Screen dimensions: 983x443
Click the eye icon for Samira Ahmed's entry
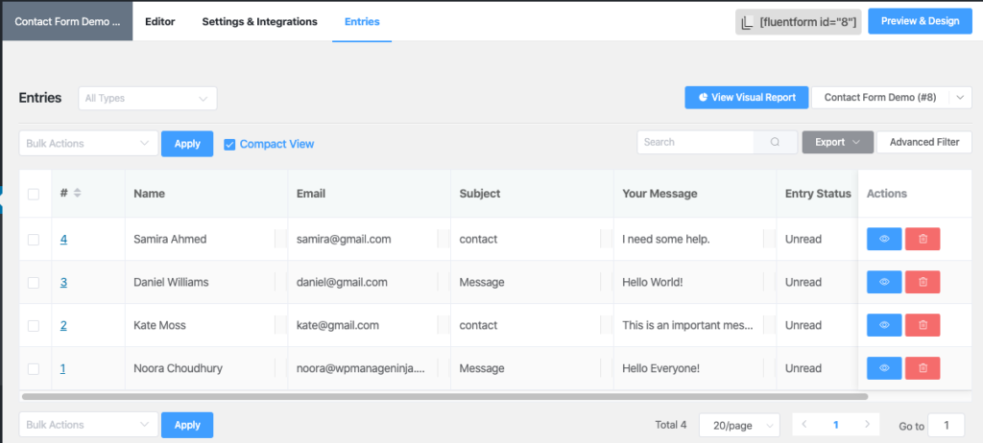pos(884,239)
